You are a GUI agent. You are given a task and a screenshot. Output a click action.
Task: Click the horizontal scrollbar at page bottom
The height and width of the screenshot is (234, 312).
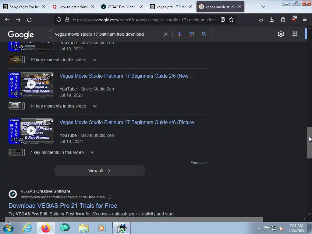coord(134,219)
